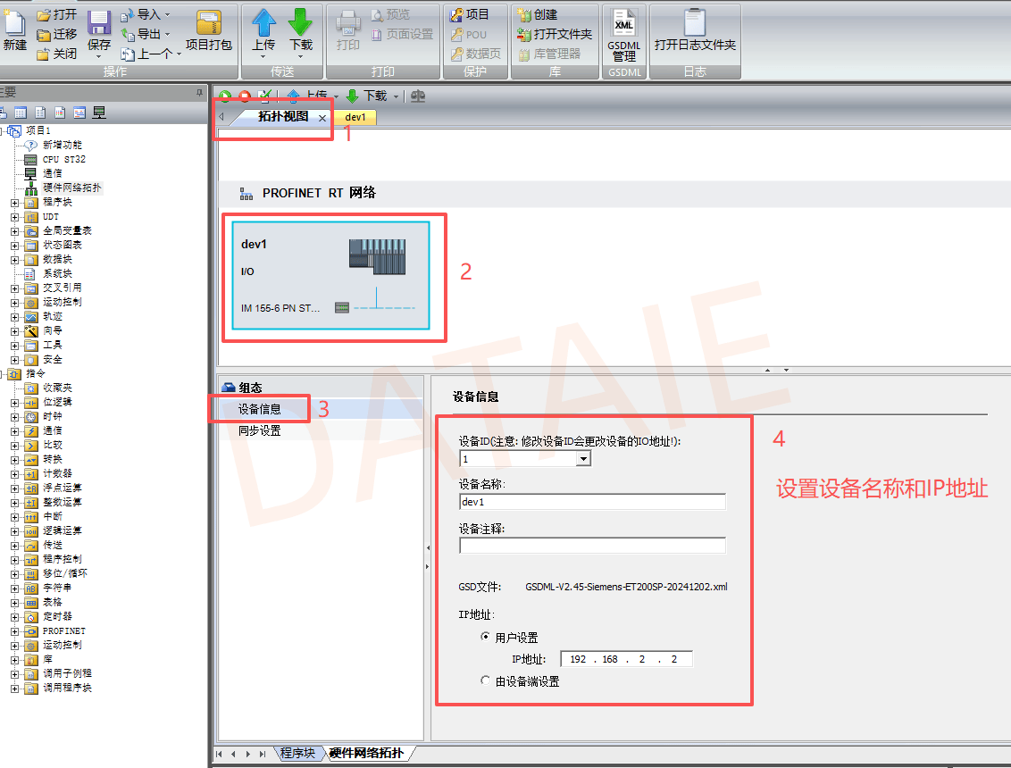The width and height of the screenshot is (1011, 768).
Task: Select 由设备端设置 radio button
Action: [x=485, y=680]
